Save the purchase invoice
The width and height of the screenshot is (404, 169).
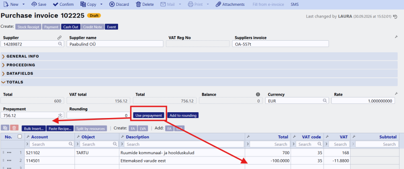click(39, 4)
